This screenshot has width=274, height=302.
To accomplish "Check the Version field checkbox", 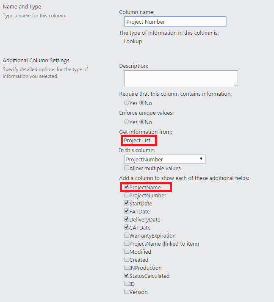I will 127,291.
